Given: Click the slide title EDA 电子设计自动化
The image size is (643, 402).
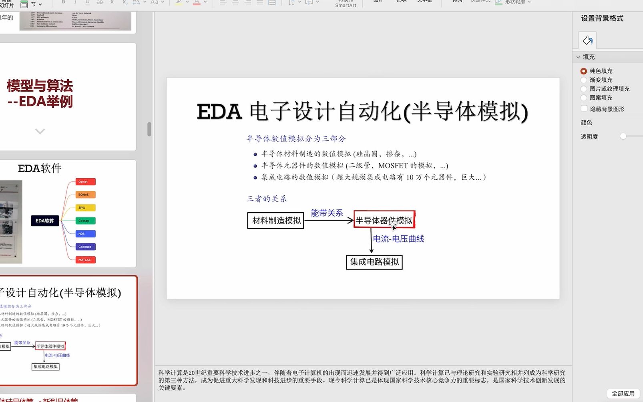Looking at the screenshot, I should (x=362, y=111).
